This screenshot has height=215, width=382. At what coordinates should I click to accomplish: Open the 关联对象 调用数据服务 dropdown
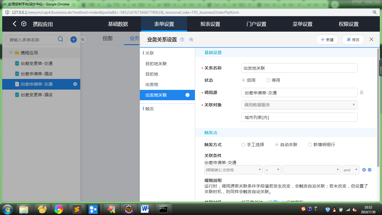point(299,105)
